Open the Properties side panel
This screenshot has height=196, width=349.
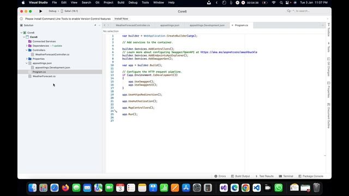pyautogui.click(x=328, y=90)
